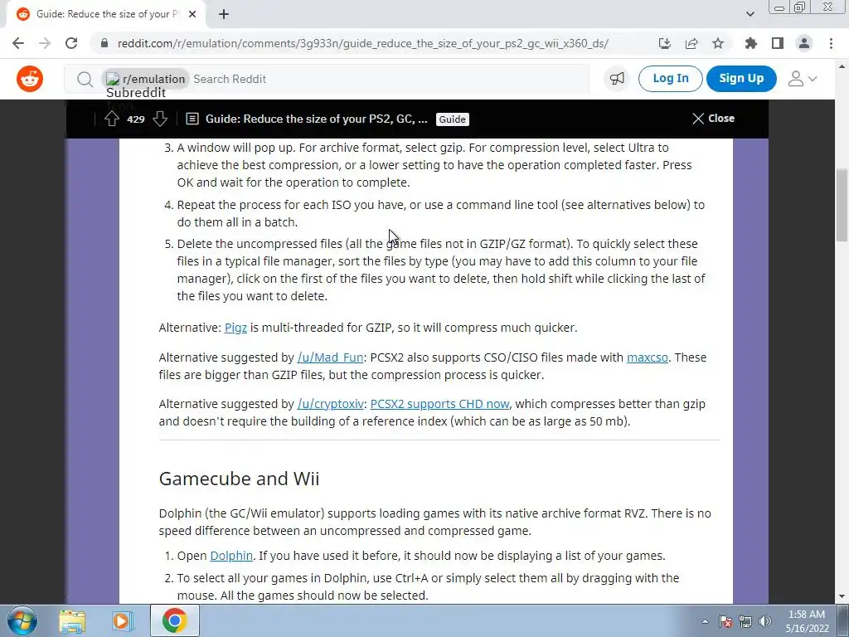Click the network tray icon

[745, 621]
